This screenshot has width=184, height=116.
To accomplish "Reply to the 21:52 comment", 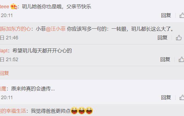I will click(x=165, y=59).
